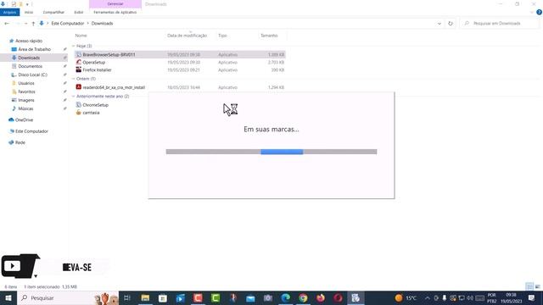Screen dimensions: 543x305
Task: Open the Exibir ribbon tab
Action: coord(79,12)
